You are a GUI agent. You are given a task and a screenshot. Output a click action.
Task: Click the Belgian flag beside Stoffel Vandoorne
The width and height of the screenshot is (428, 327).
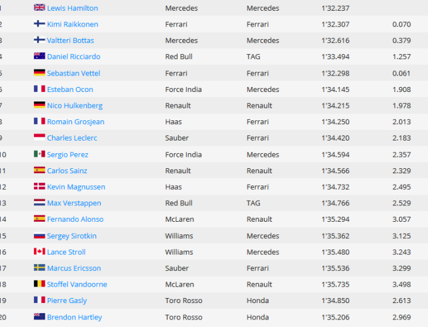point(39,284)
